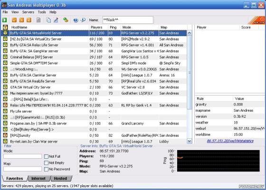The width and height of the screenshot is (266, 190).
Task: Click the orange refresh server icon
Action: [29, 20]
